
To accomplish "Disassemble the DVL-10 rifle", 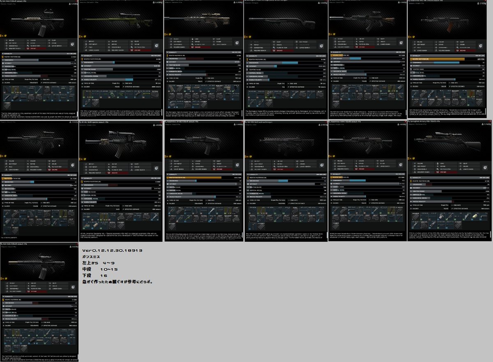I will tap(117, 47).
